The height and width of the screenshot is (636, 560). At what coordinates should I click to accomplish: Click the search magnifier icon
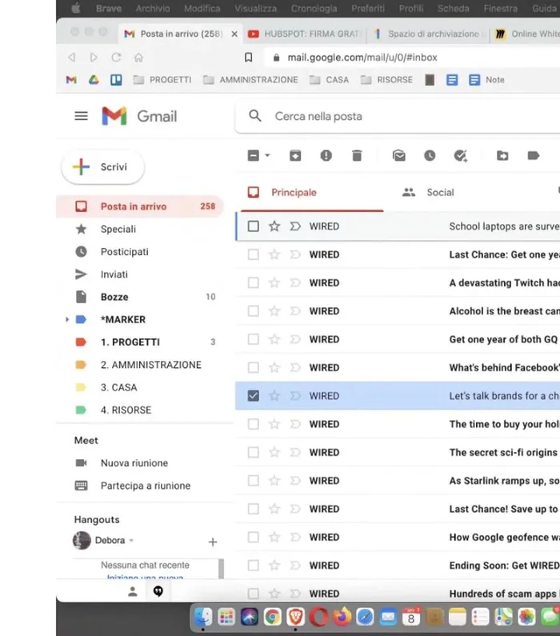(x=255, y=116)
